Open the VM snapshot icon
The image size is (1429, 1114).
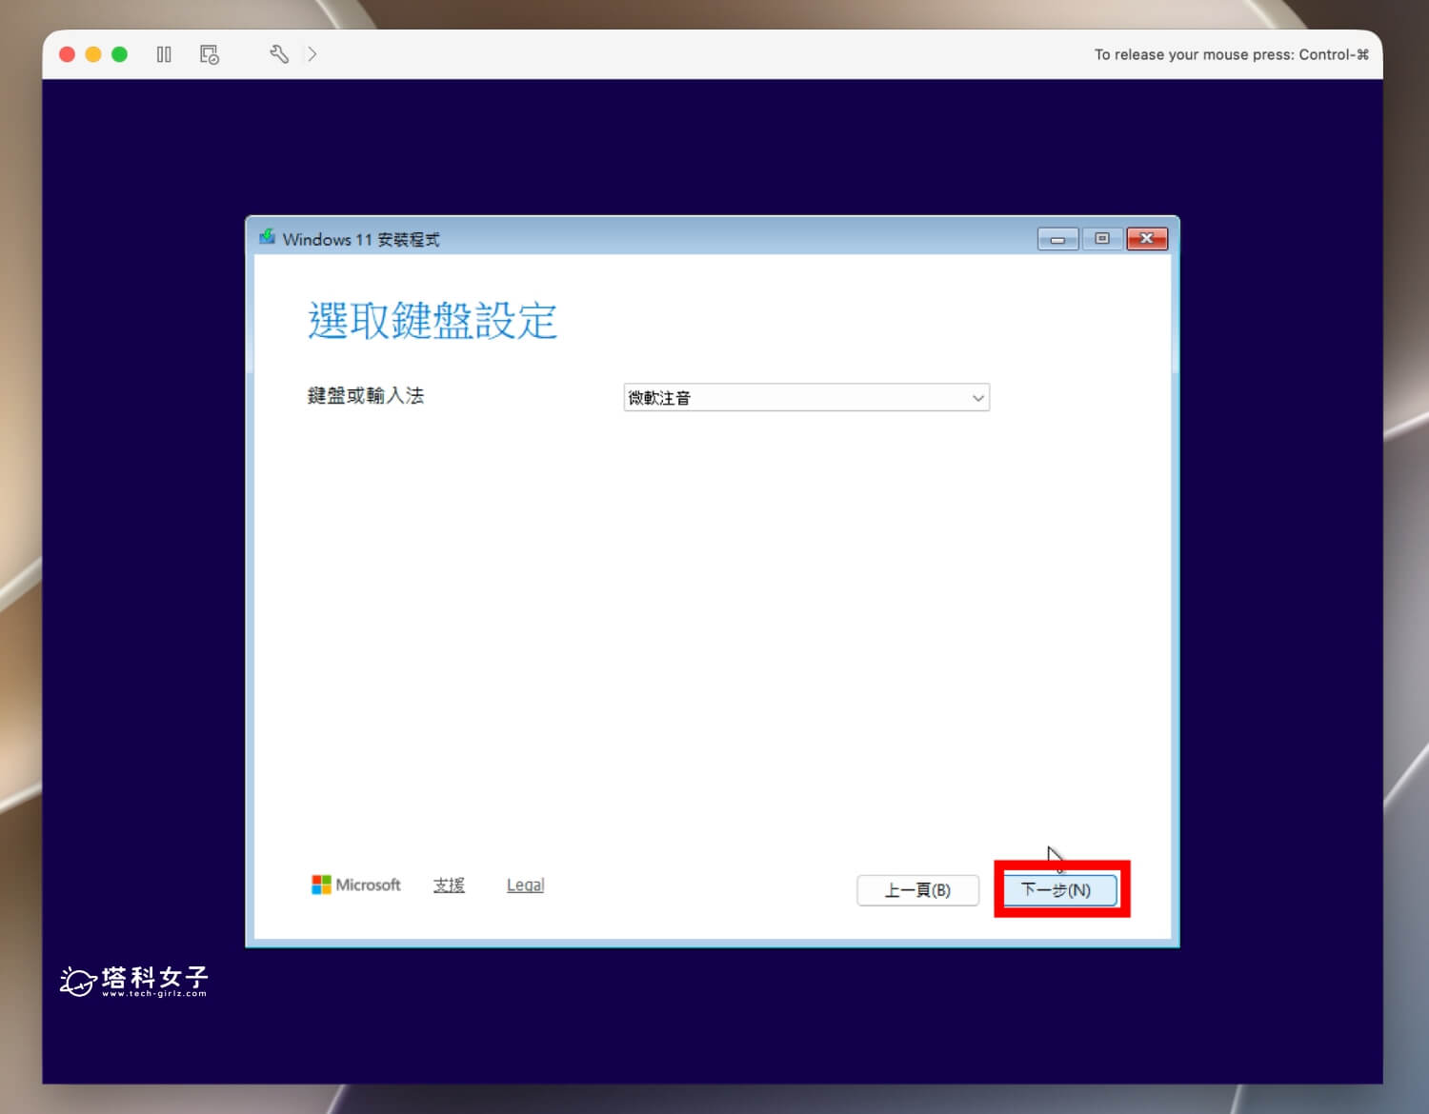[x=210, y=54]
